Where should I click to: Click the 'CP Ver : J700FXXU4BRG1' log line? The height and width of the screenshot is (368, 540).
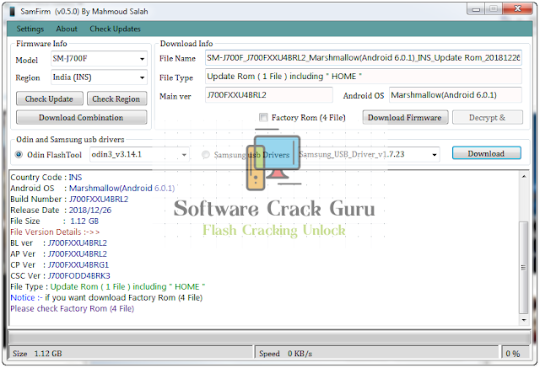(x=60, y=265)
